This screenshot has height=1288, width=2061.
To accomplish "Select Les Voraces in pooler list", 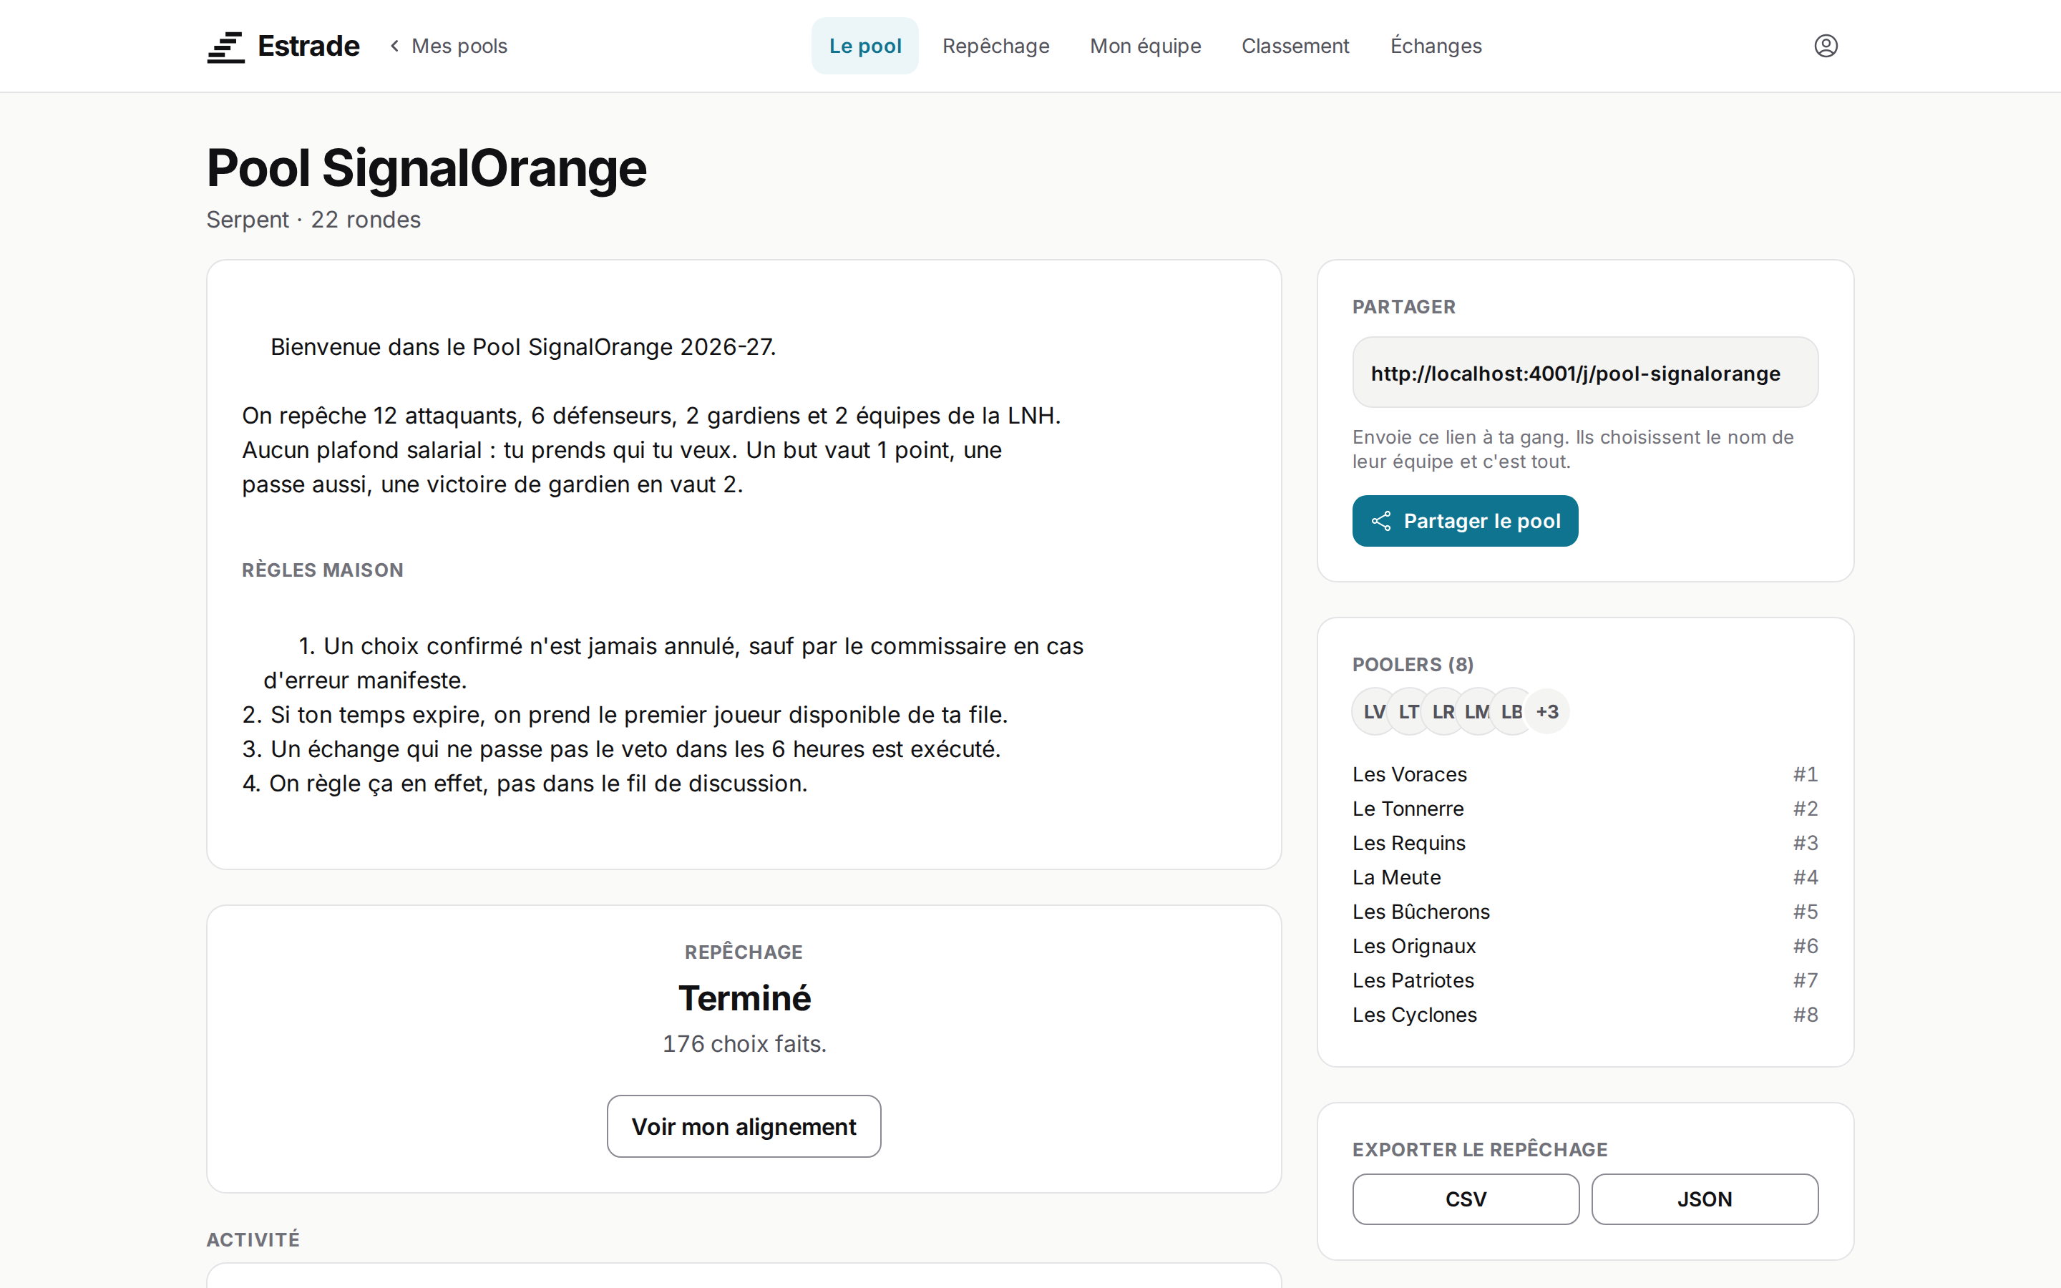I will 1585,774.
